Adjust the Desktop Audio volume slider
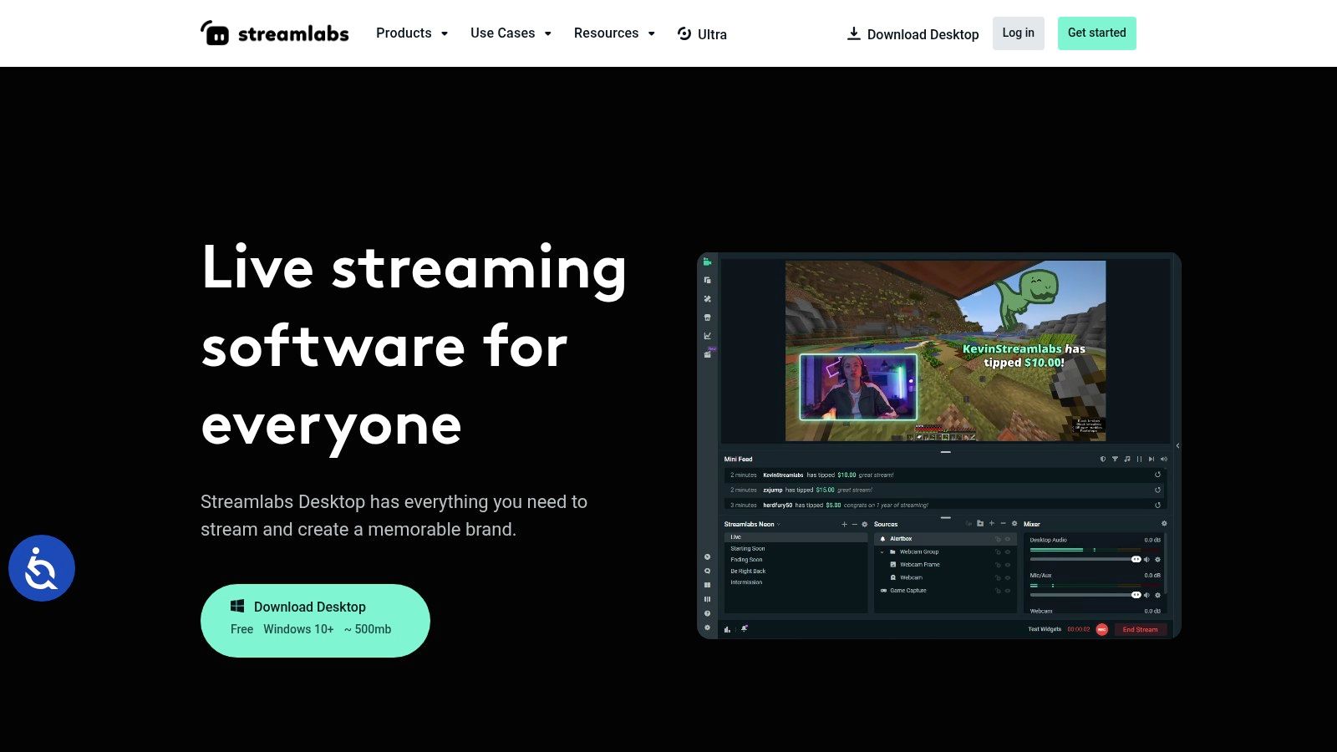The width and height of the screenshot is (1337, 752). pos(1085,559)
